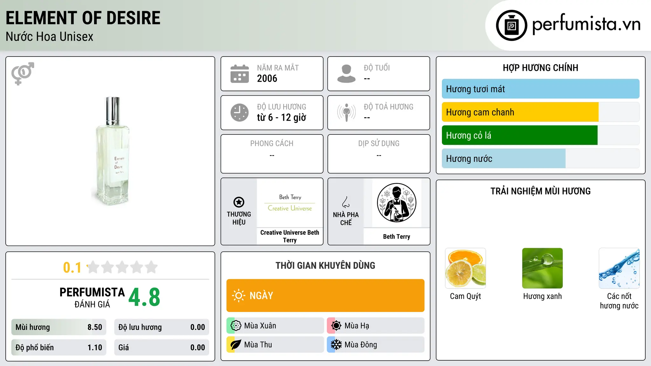The image size is (651, 366).
Task: Click the PHONG CÁCH heading
Action: click(272, 144)
